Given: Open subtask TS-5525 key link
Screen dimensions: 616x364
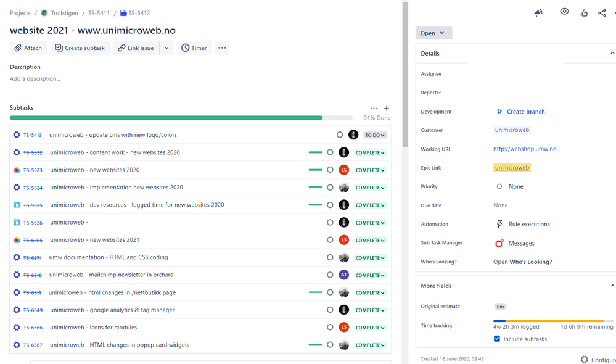Looking at the screenshot, I should tap(33, 205).
